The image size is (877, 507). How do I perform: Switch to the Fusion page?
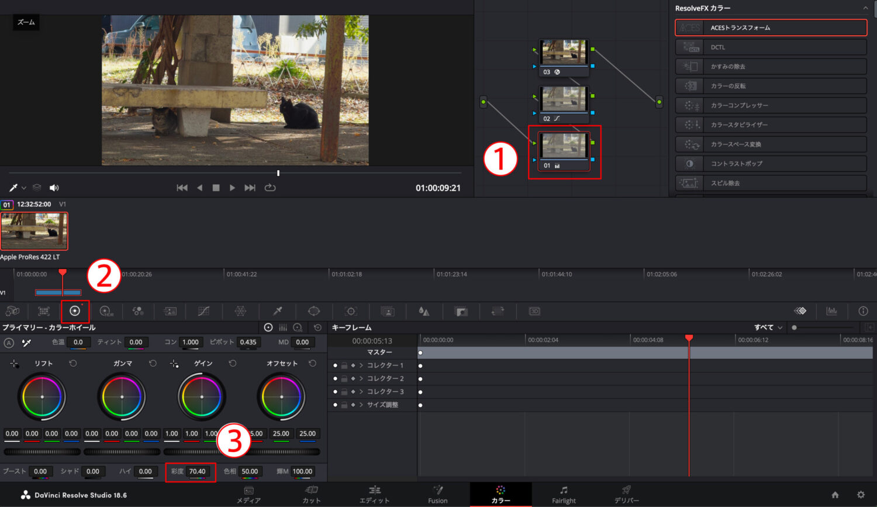pyautogui.click(x=438, y=495)
